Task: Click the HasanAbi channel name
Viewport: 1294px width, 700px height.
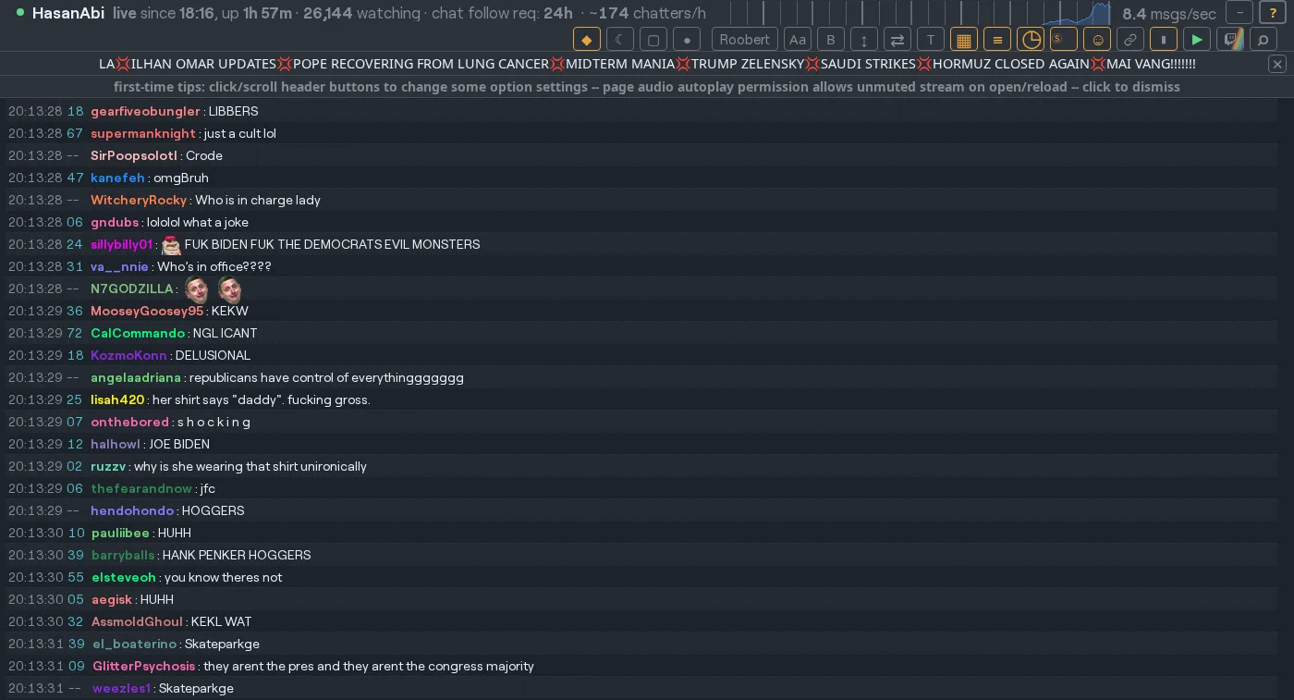Action: click(x=68, y=13)
